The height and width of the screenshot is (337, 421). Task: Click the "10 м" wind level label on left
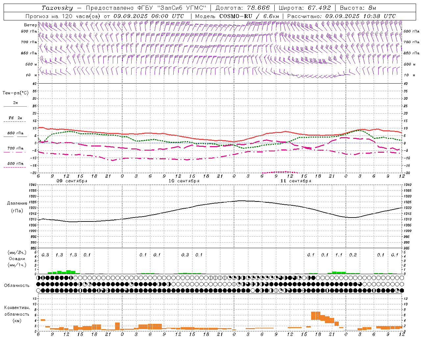pos(32,75)
